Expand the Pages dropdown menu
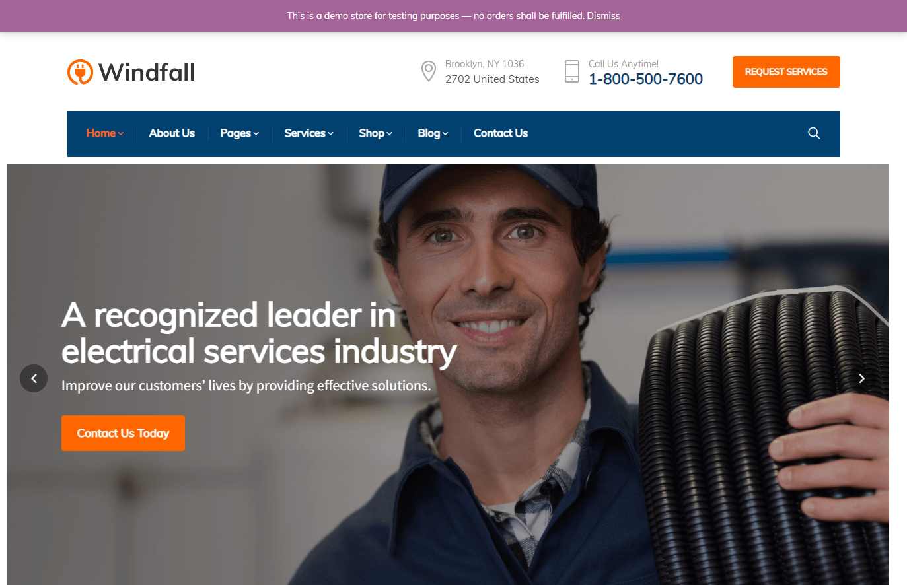The width and height of the screenshot is (907, 585). (x=239, y=133)
